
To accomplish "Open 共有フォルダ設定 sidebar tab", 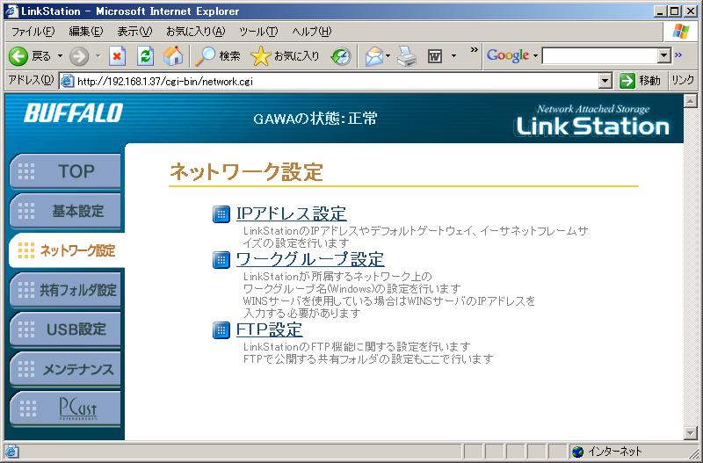I will pos(65,290).
